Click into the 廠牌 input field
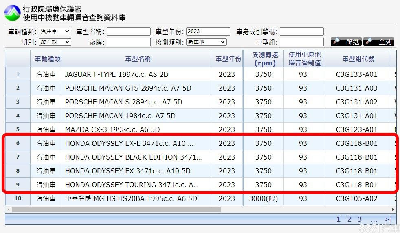400x233 pixels. pyautogui.click(x=129, y=42)
